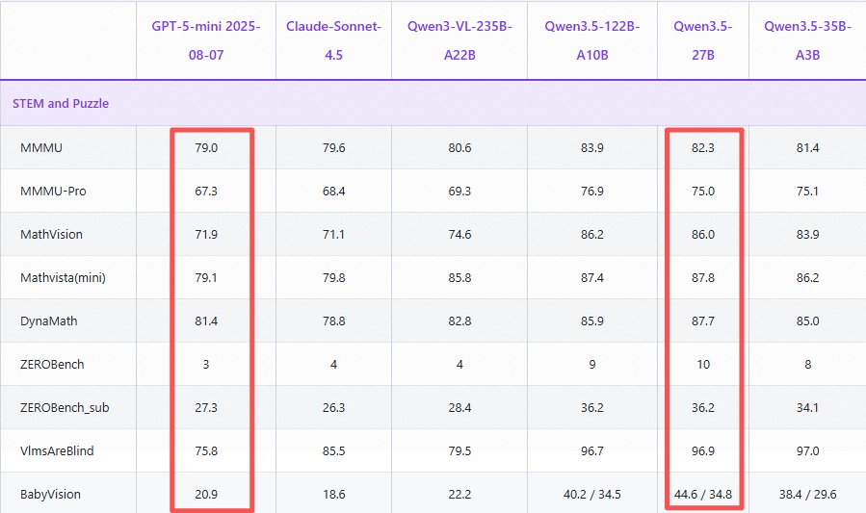
Task: Click Claude-Sonnet-4.5 Mathvista(mini) score 79.8
Action: 333,277
